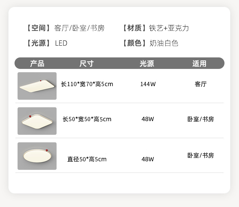This screenshot has height=207, width=239.
Task: Click the 144W wattage value
Action: pyautogui.click(x=148, y=84)
